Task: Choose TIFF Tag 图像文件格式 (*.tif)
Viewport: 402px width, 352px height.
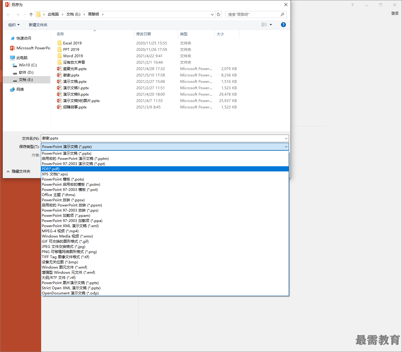Action: pos(165,257)
